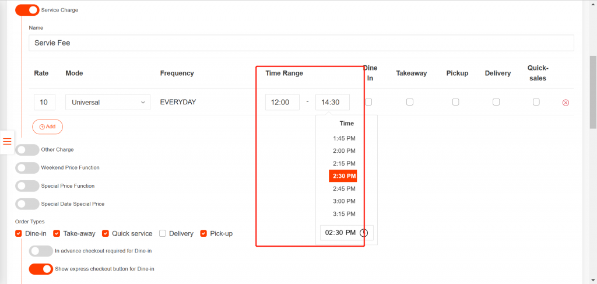The width and height of the screenshot is (597, 284).
Task: Click the page vertical scrollbar
Action: (x=593, y=92)
